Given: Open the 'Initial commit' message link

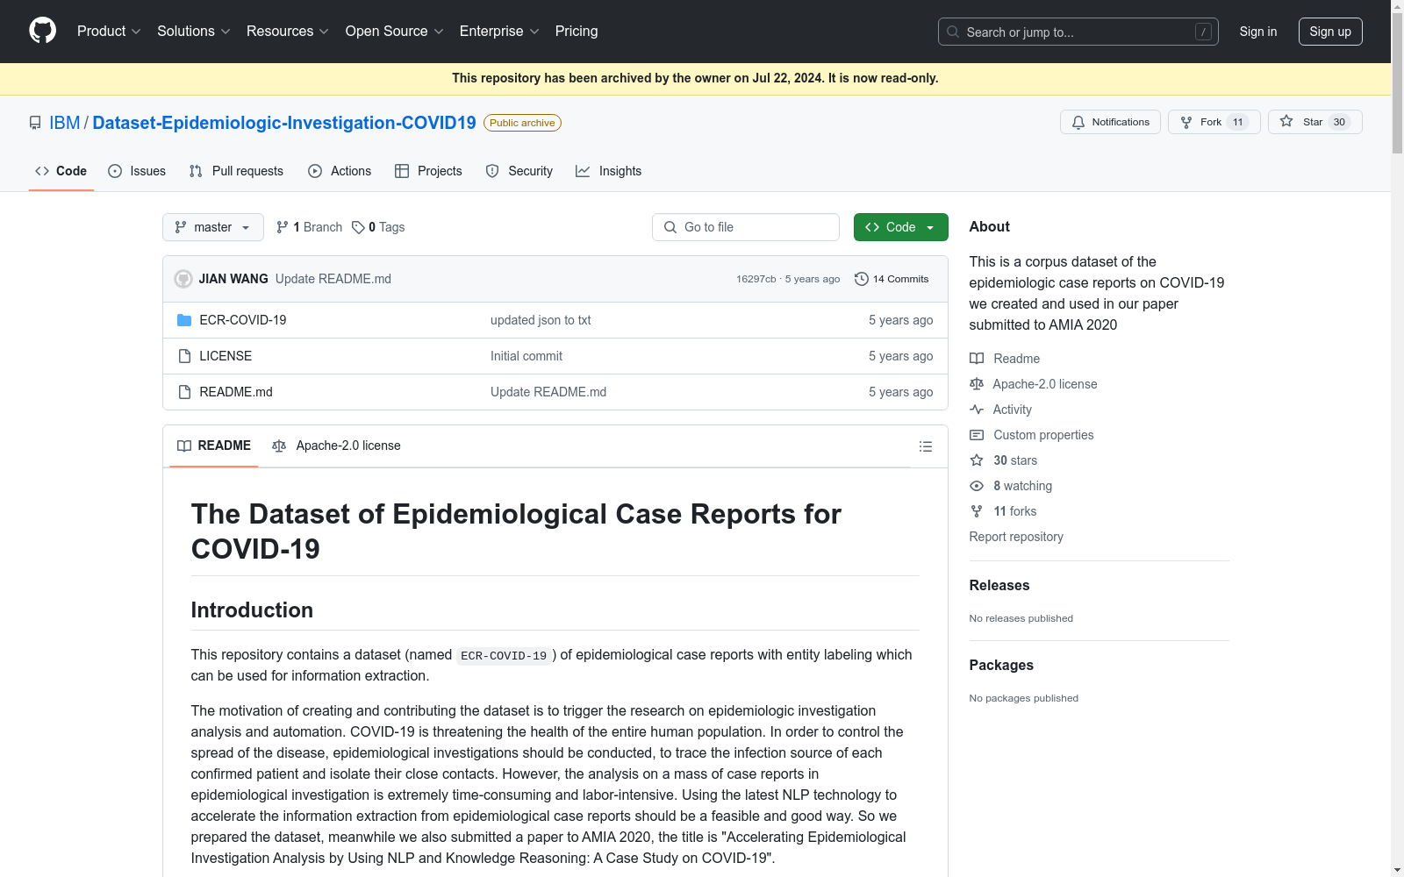Looking at the screenshot, I should [526, 356].
